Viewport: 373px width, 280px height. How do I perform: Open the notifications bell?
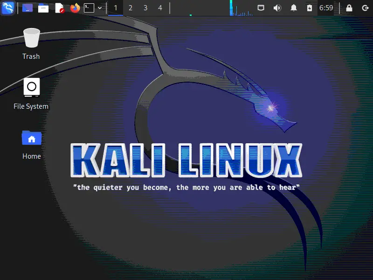pos(294,8)
